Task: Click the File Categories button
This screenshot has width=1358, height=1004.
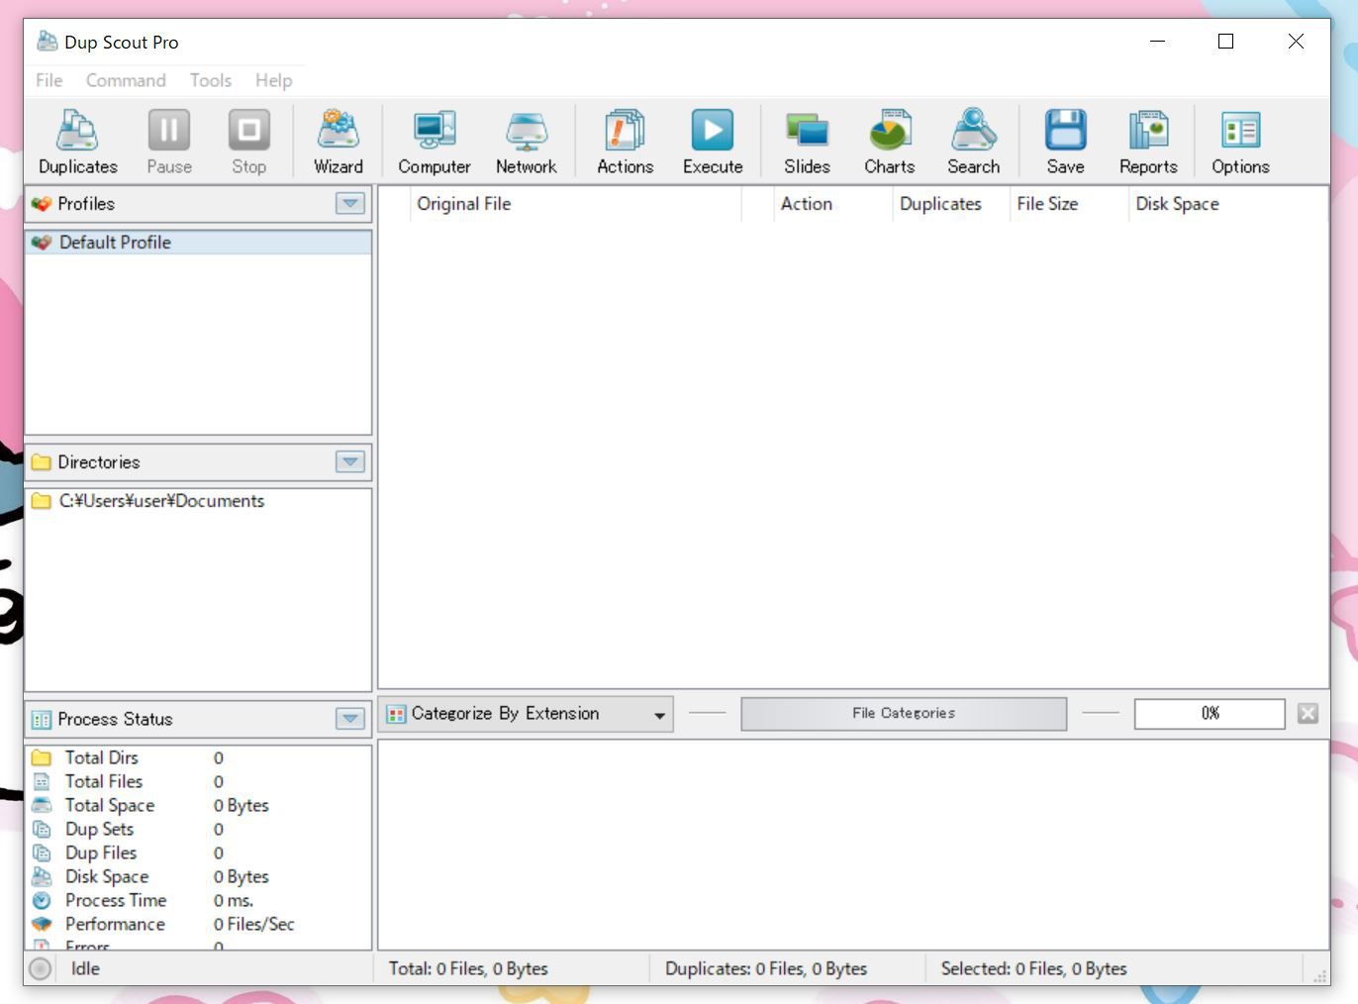Action: tap(904, 713)
